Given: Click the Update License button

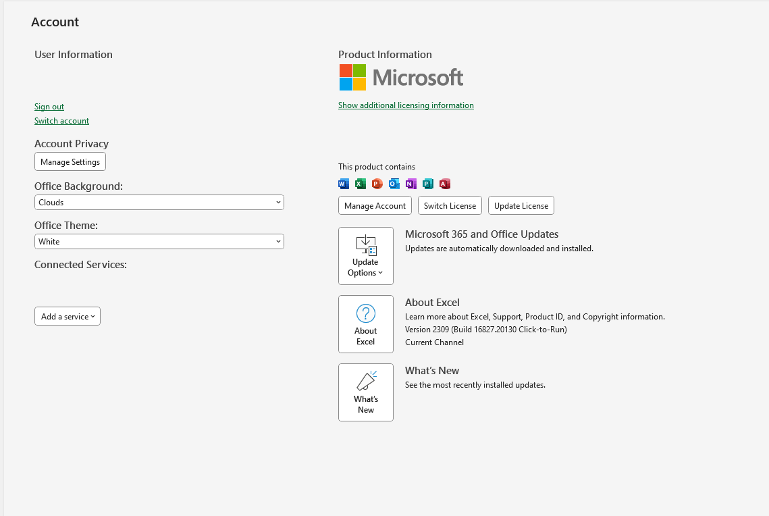Looking at the screenshot, I should click(521, 205).
